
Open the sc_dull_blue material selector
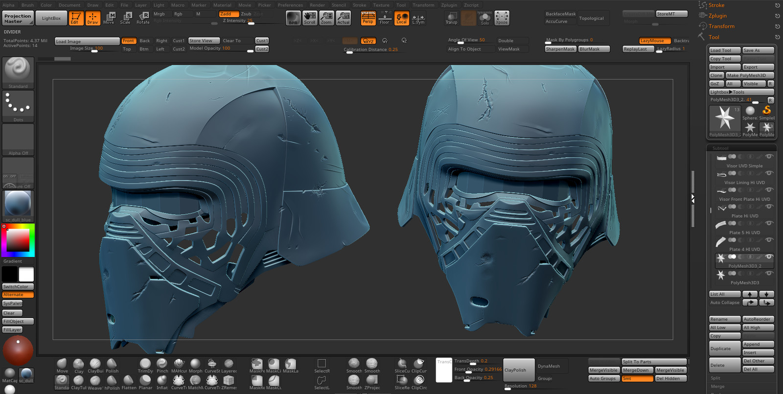18,206
